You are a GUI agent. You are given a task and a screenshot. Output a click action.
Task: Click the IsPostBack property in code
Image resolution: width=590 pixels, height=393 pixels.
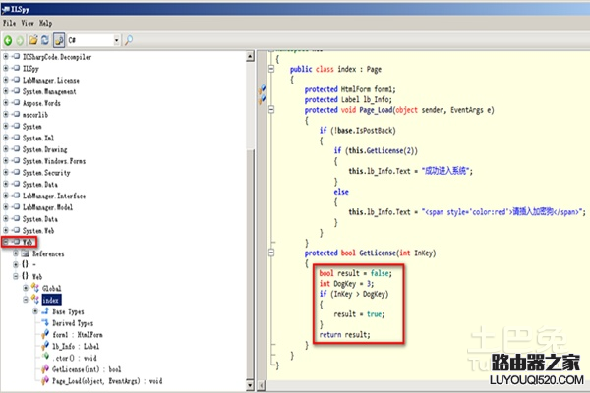click(374, 131)
